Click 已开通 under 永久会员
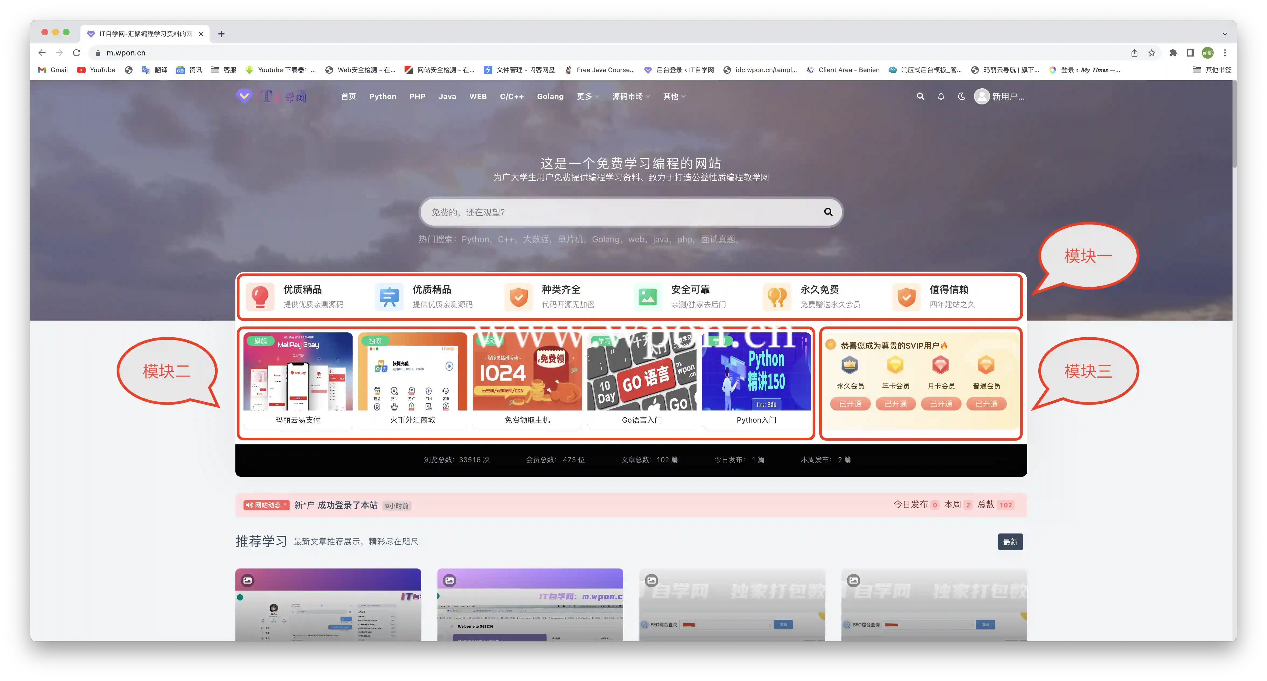Image resolution: width=1267 pixels, height=681 pixels. tap(850, 404)
